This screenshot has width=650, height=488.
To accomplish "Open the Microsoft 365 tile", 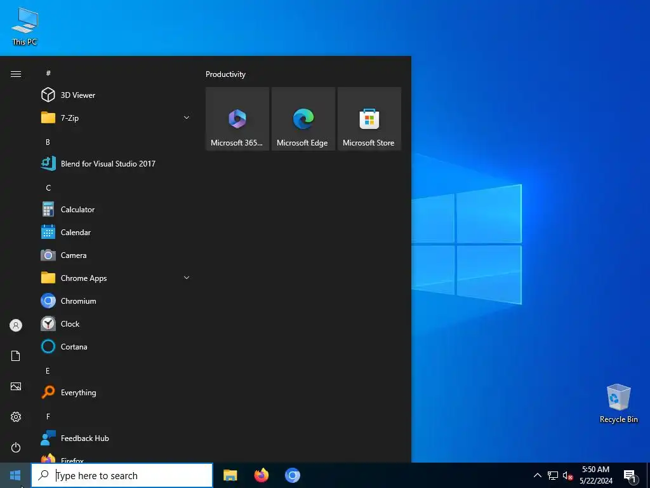I will pos(237,119).
